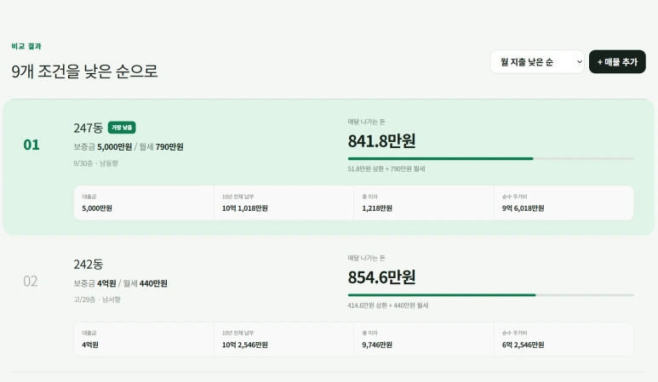The width and height of the screenshot is (658, 382).
Task: Click the 242동 대출금 4억원 cell
Action: pyautogui.click(x=144, y=339)
